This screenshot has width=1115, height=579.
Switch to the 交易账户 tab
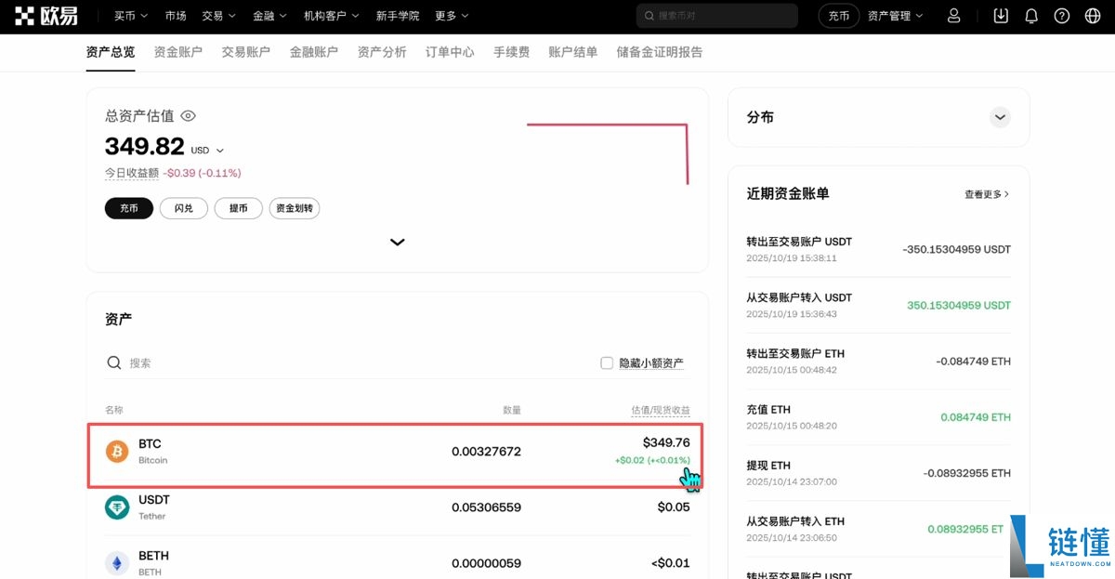point(245,52)
